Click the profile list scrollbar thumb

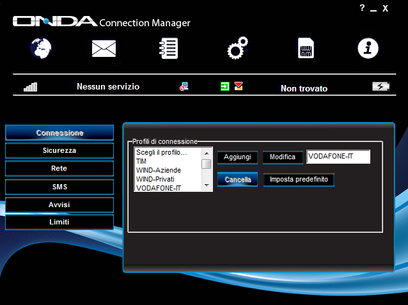pyautogui.click(x=207, y=164)
